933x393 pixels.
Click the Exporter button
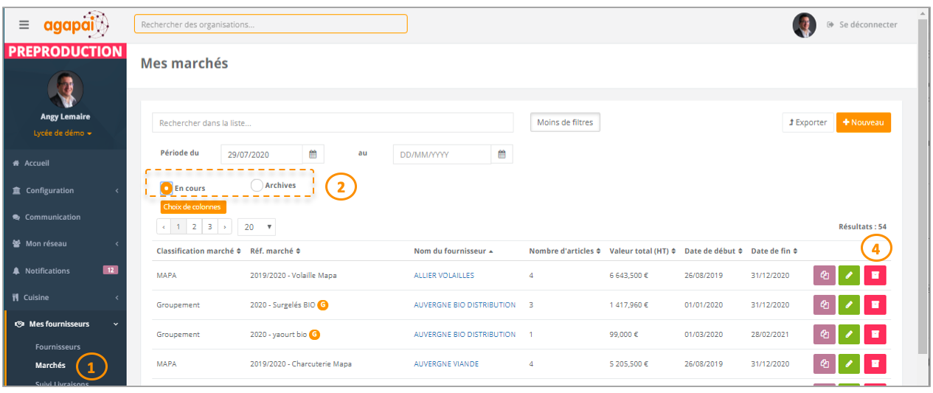[808, 122]
